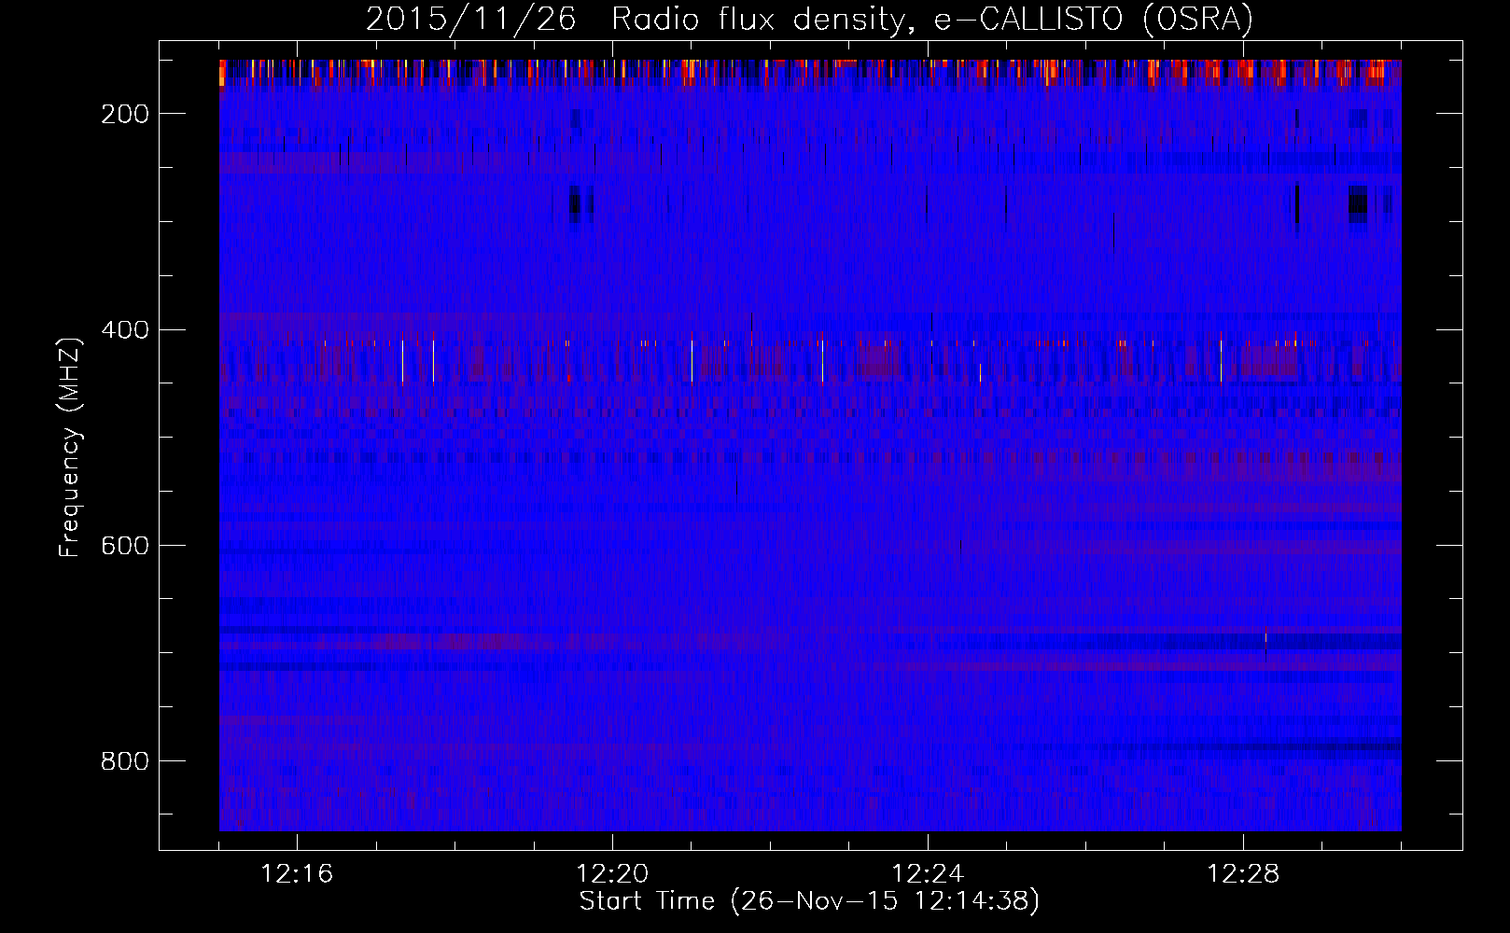Click the 400 frequency tick label
The image size is (1510, 933).
coord(125,330)
